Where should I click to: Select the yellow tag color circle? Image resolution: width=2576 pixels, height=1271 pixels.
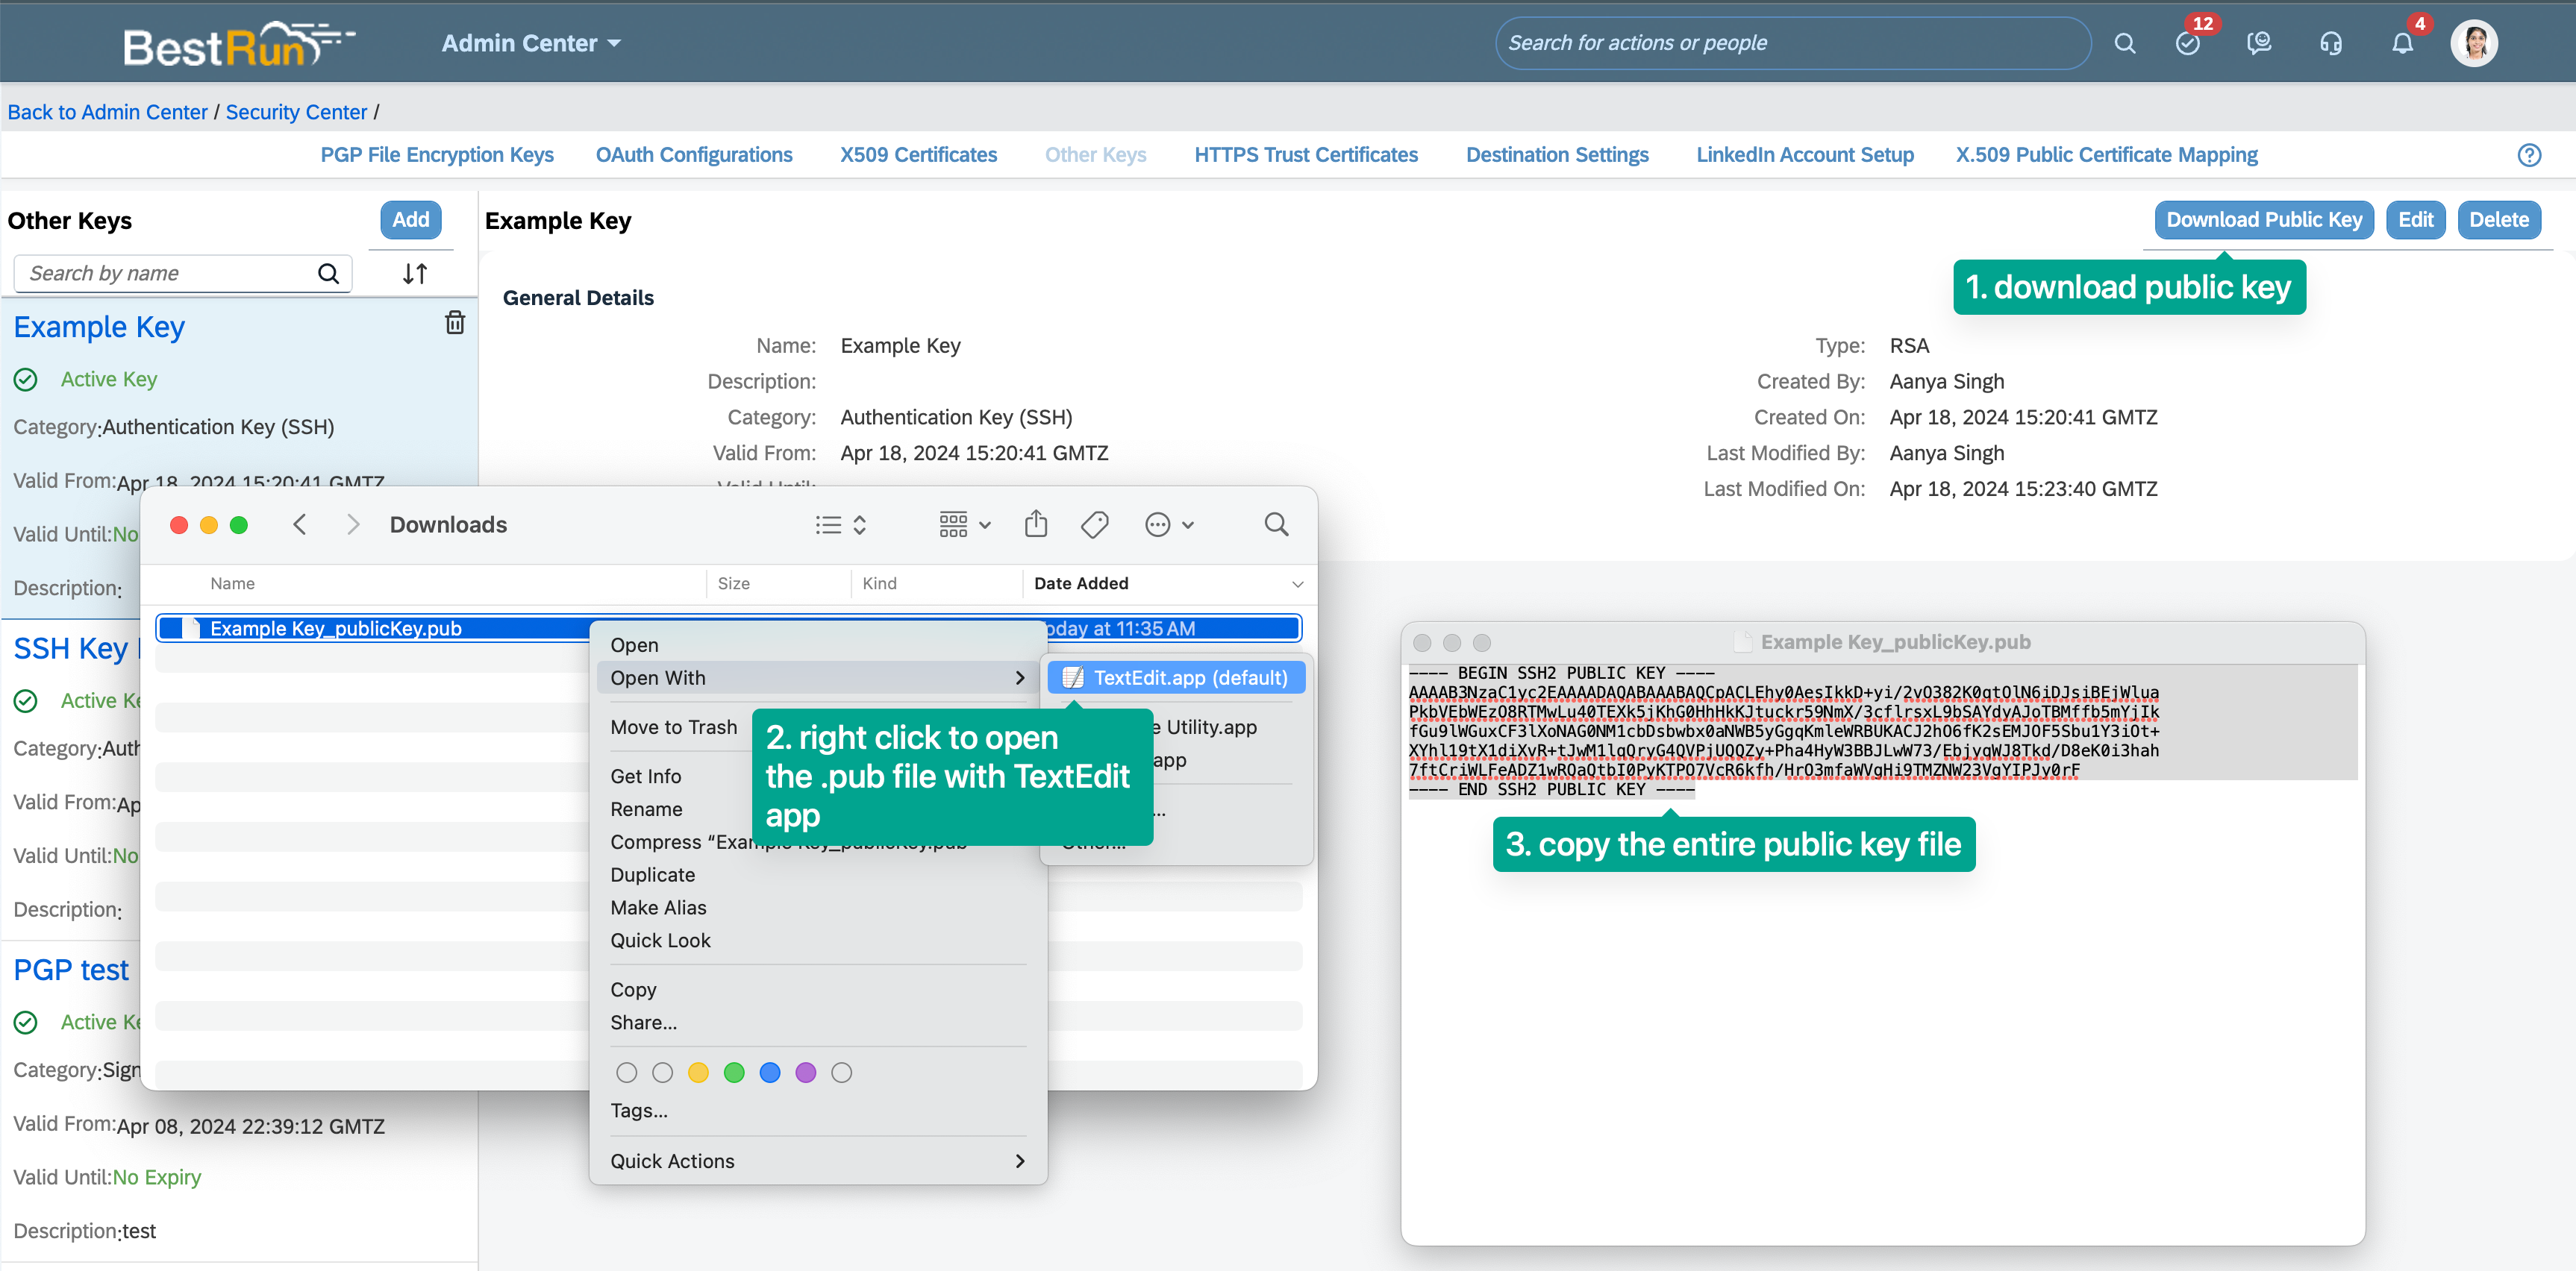pos(698,1072)
